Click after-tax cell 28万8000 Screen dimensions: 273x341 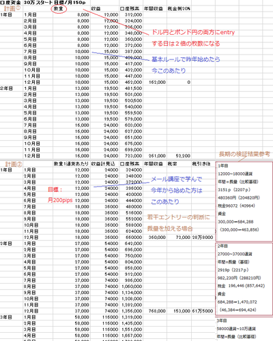tap(203, 238)
